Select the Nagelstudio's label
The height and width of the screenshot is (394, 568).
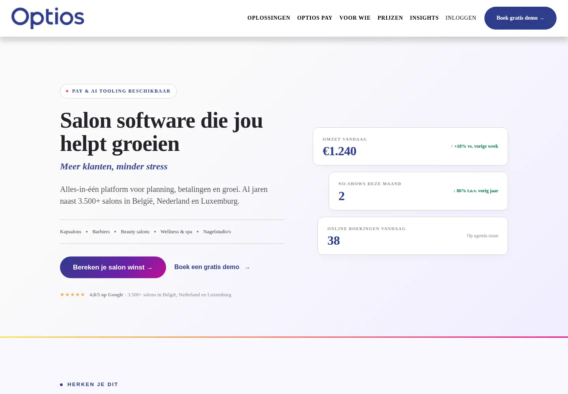click(x=217, y=232)
